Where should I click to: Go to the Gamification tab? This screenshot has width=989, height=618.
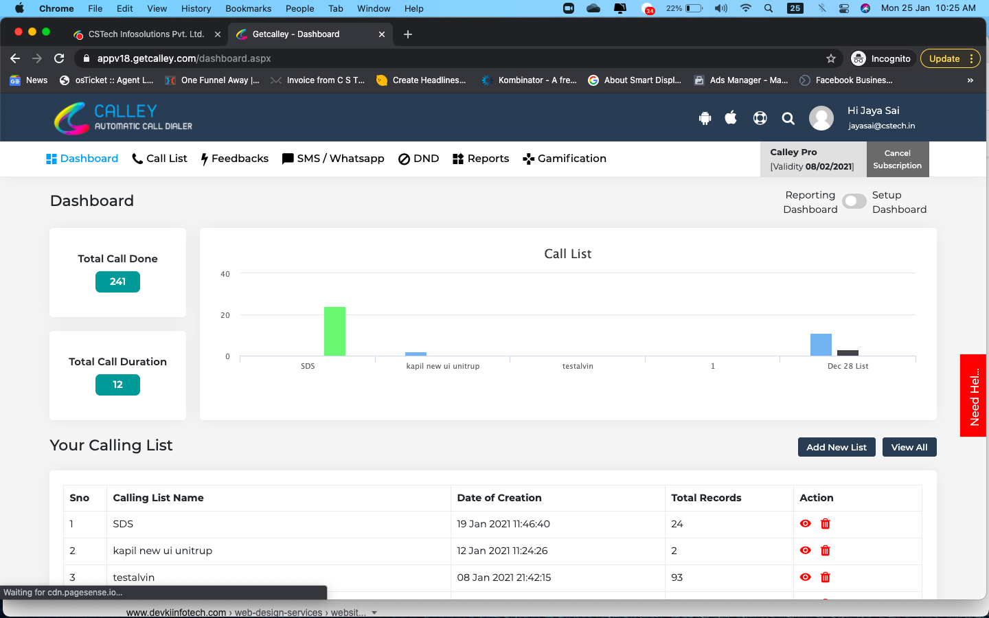tap(565, 159)
